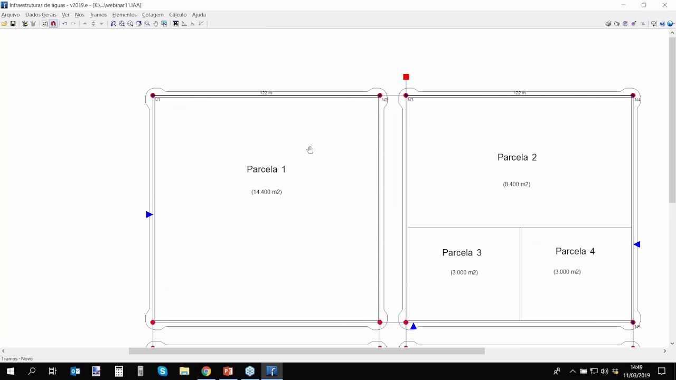This screenshot has width=676, height=380.
Task: Open the blue help question icon
Action: [x=662, y=24]
